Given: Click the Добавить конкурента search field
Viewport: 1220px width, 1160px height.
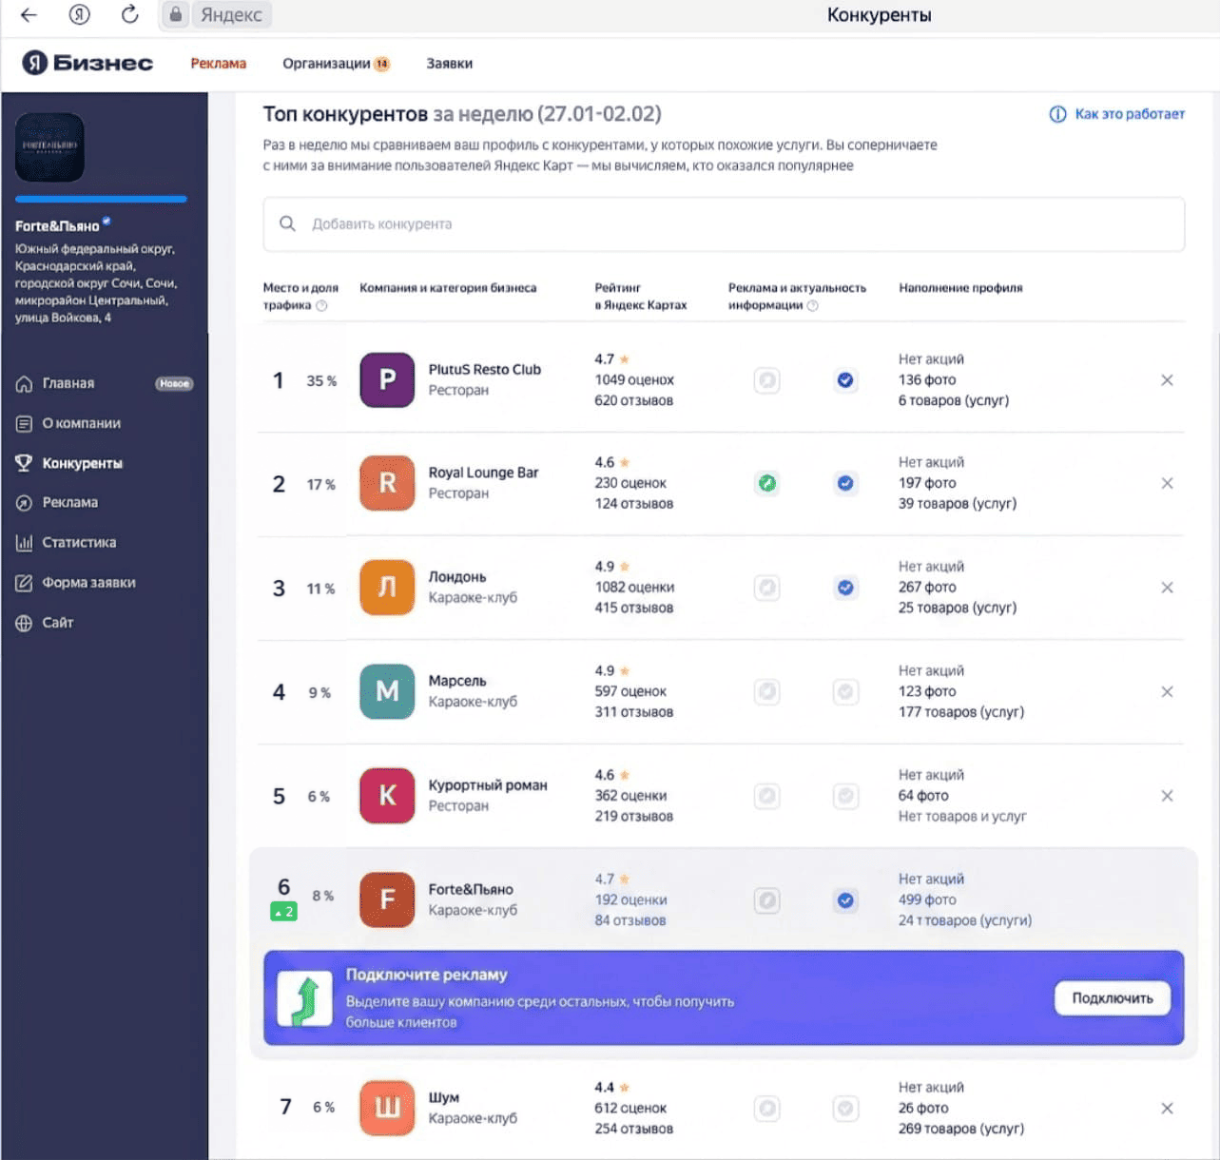Looking at the screenshot, I should point(724,224).
